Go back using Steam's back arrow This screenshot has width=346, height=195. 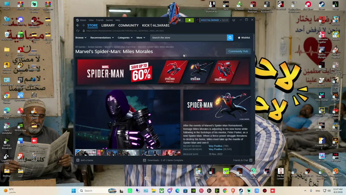click(x=78, y=25)
